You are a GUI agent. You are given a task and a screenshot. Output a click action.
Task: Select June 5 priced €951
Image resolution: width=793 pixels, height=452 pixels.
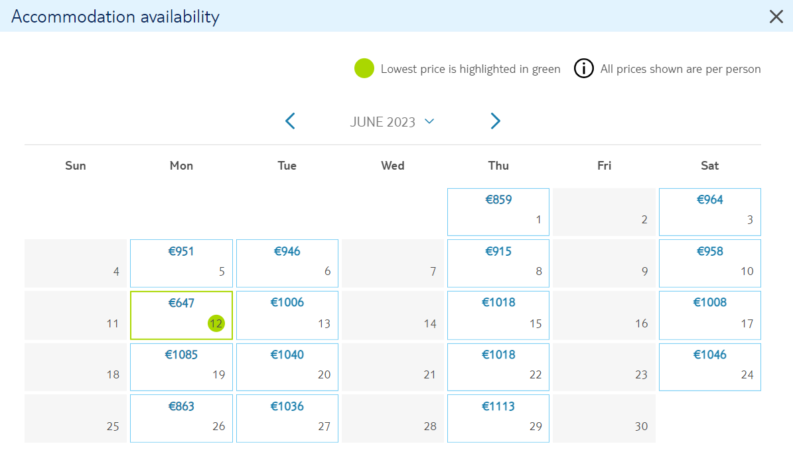point(182,263)
